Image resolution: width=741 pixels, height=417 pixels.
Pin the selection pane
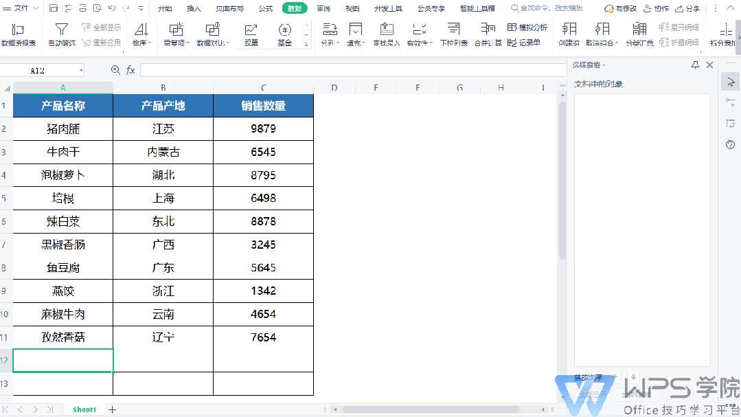click(x=695, y=65)
